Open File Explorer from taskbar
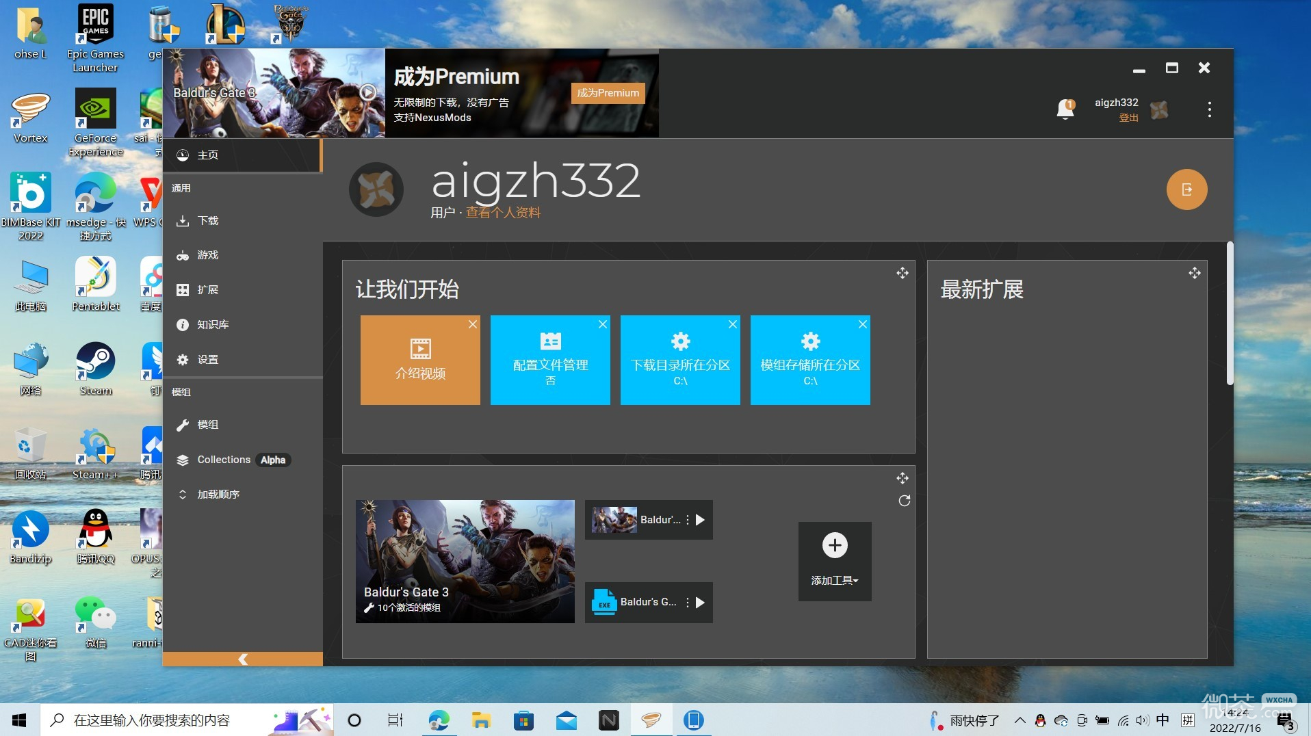The width and height of the screenshot is (1311, 736). (x=481, y=720)
